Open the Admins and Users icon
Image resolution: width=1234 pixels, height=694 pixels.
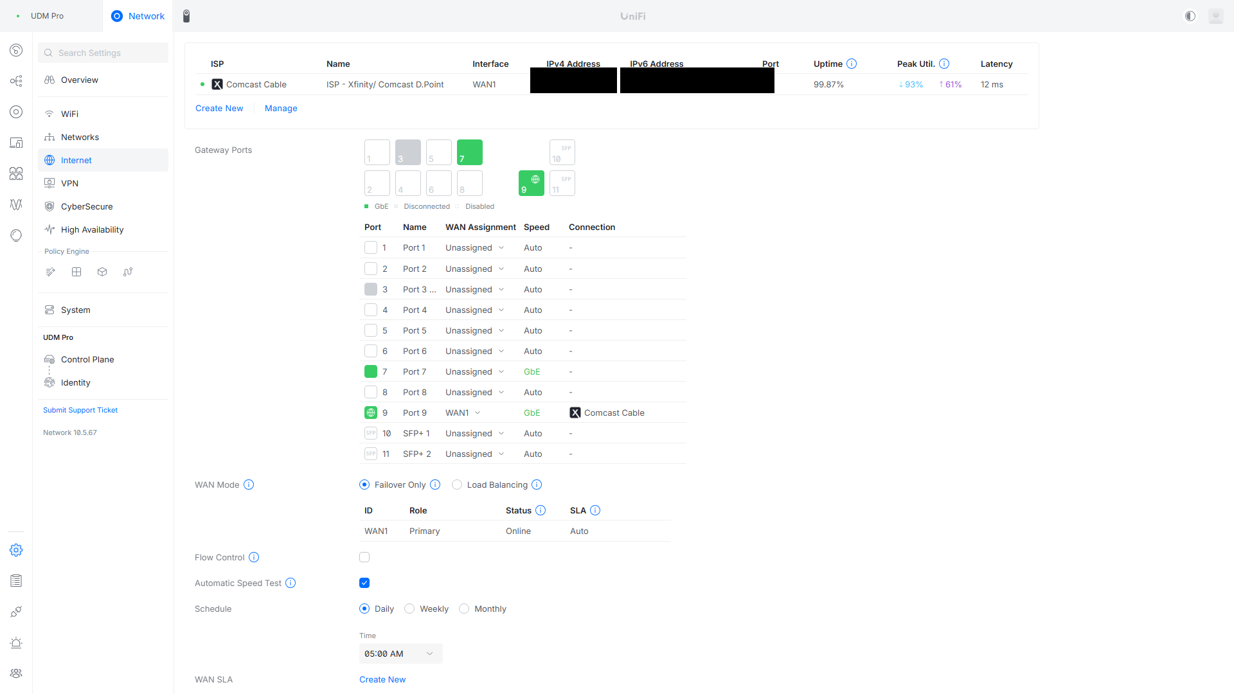point(16,673)
